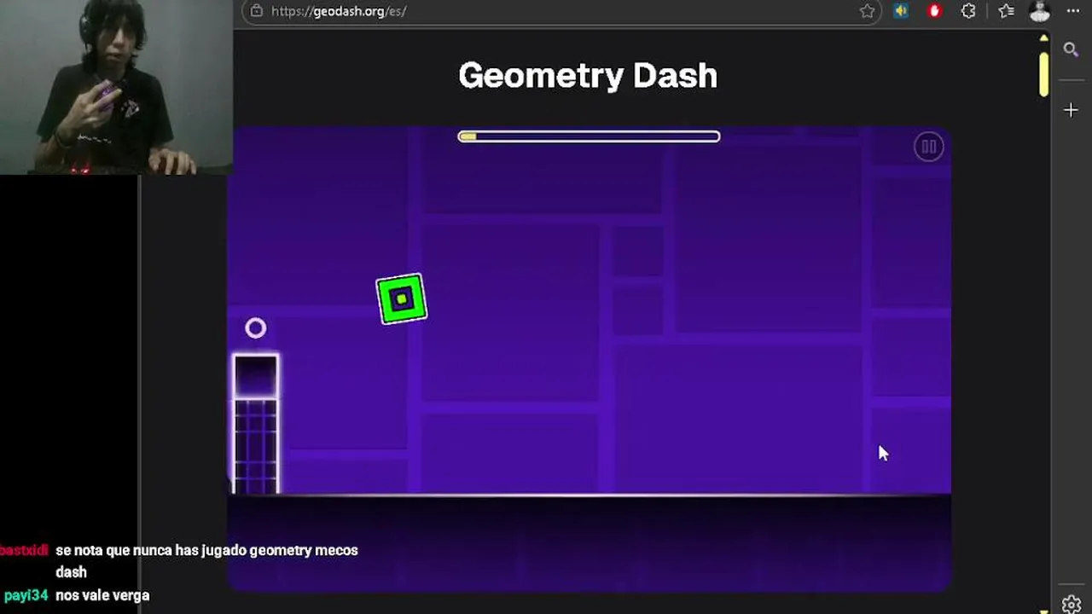Open the blue speaker volume extension
Image resolution: width=1092 pixels, height=614 pixels.
point(901,11)
